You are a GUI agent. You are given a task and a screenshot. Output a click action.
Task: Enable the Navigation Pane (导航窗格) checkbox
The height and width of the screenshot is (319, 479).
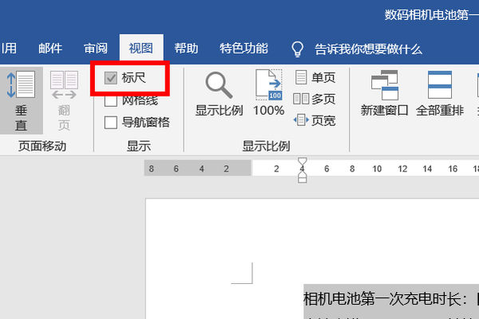pyautogui.click(x=111, y=122)
